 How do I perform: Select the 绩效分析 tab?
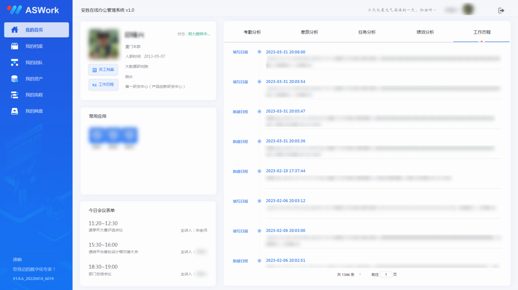click(x=425, y=32)
